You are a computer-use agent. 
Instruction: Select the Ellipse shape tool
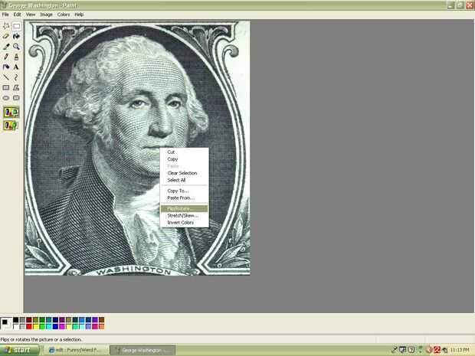(6, 98)
